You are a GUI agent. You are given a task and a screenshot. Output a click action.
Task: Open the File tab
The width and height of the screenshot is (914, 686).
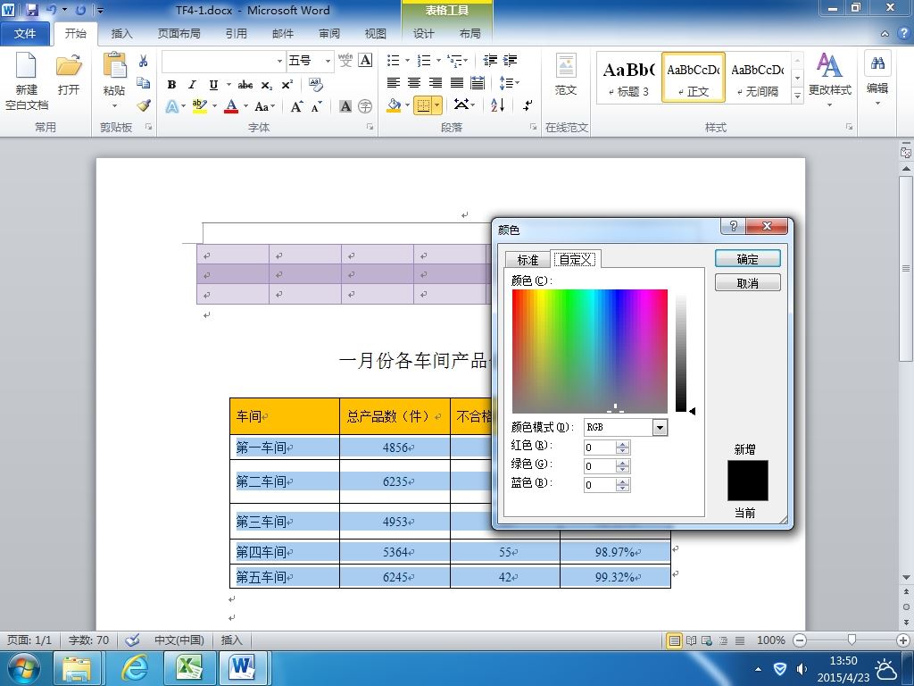coord(24,34)
